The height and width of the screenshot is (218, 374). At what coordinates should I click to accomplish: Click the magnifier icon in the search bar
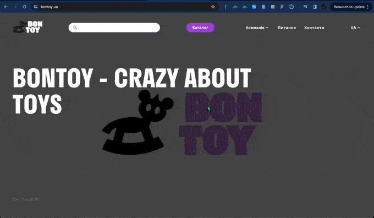[x=75, y=28]
